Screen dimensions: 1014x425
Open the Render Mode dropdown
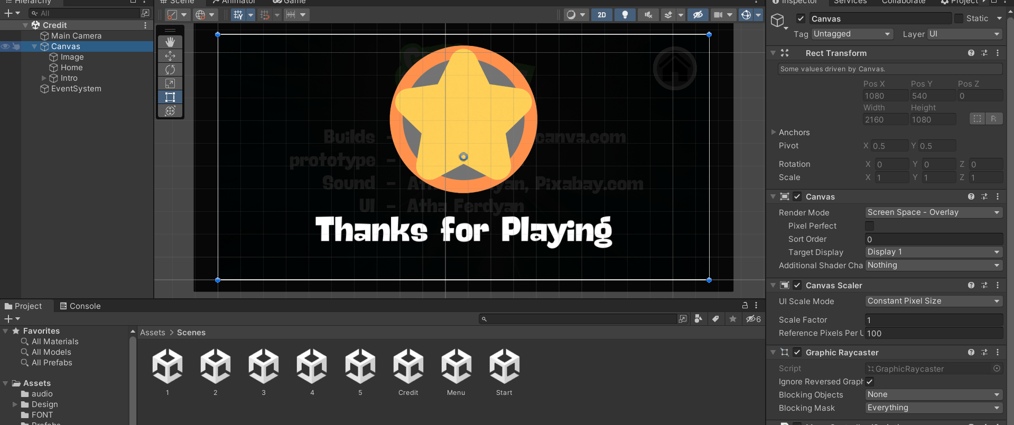tap(933, 212)
